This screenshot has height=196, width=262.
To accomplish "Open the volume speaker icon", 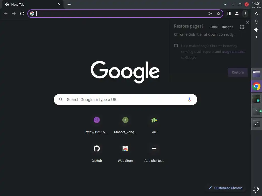I will tap(256, 30).
